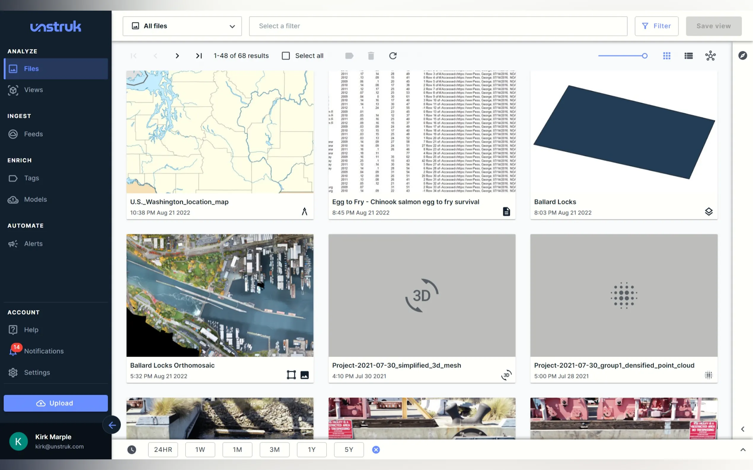753x470 pixels.
Task: Toggle the 1Y time range filter
Action: point(312,450)
